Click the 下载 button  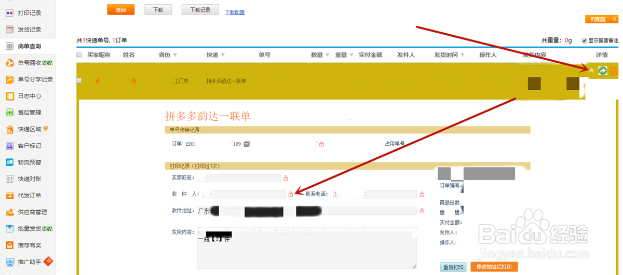tap(158, 10)
